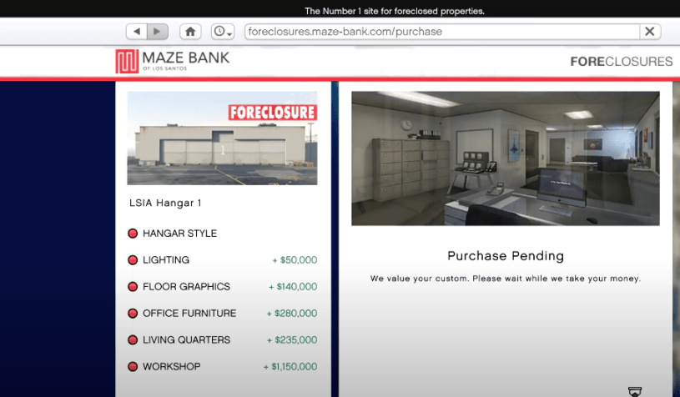Select the LIVING QUARTERS radio bullet
This screenshot has height=397, width=680.
[x=133, y=339]
